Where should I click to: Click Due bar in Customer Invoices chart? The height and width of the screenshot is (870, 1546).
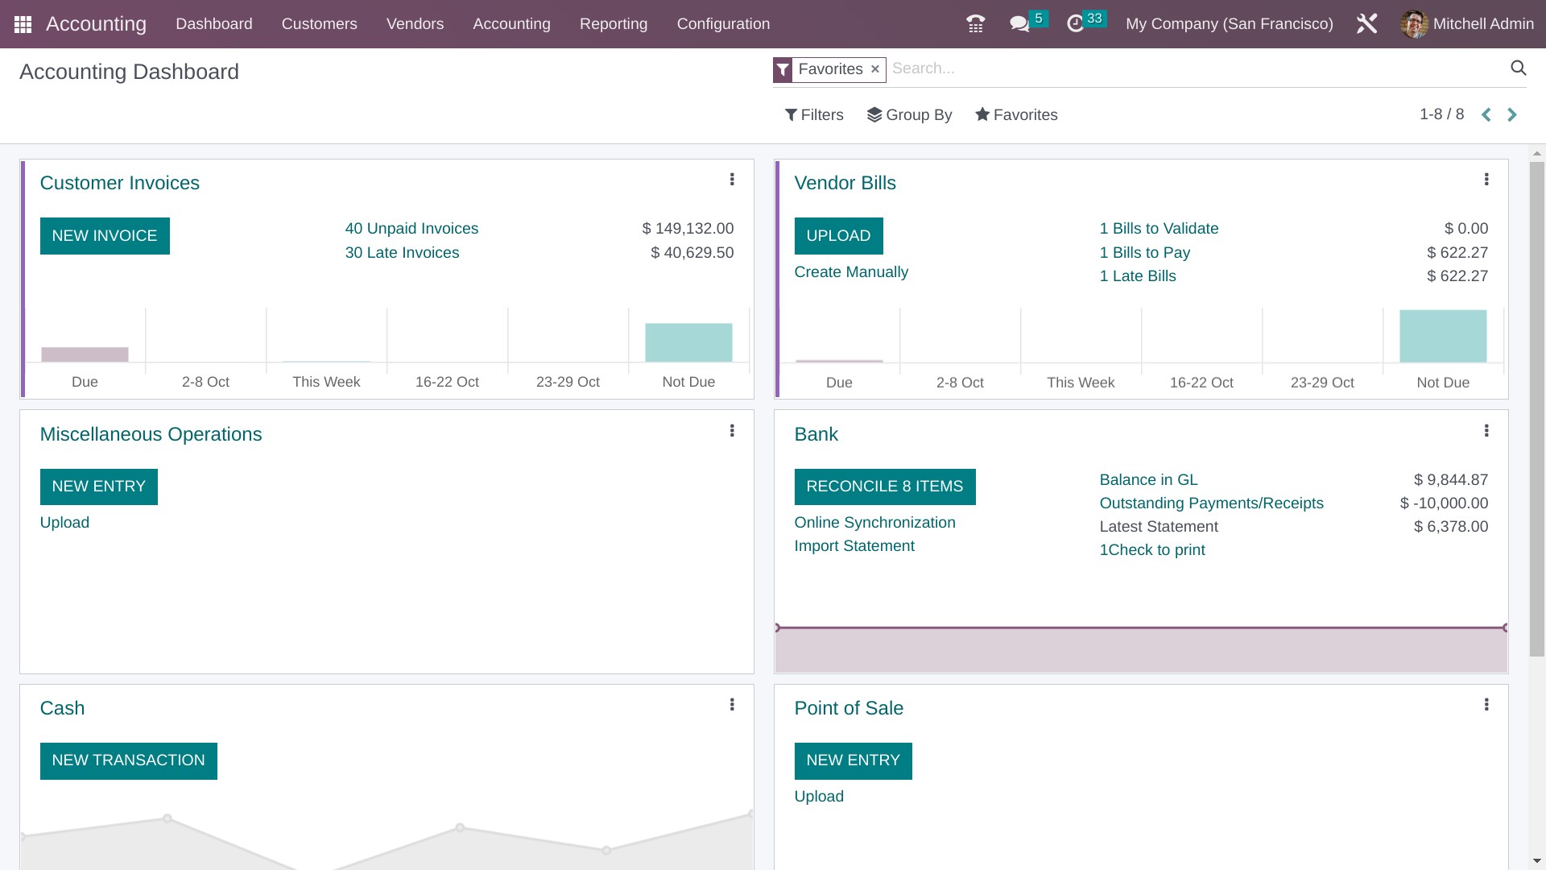[85, 354]
